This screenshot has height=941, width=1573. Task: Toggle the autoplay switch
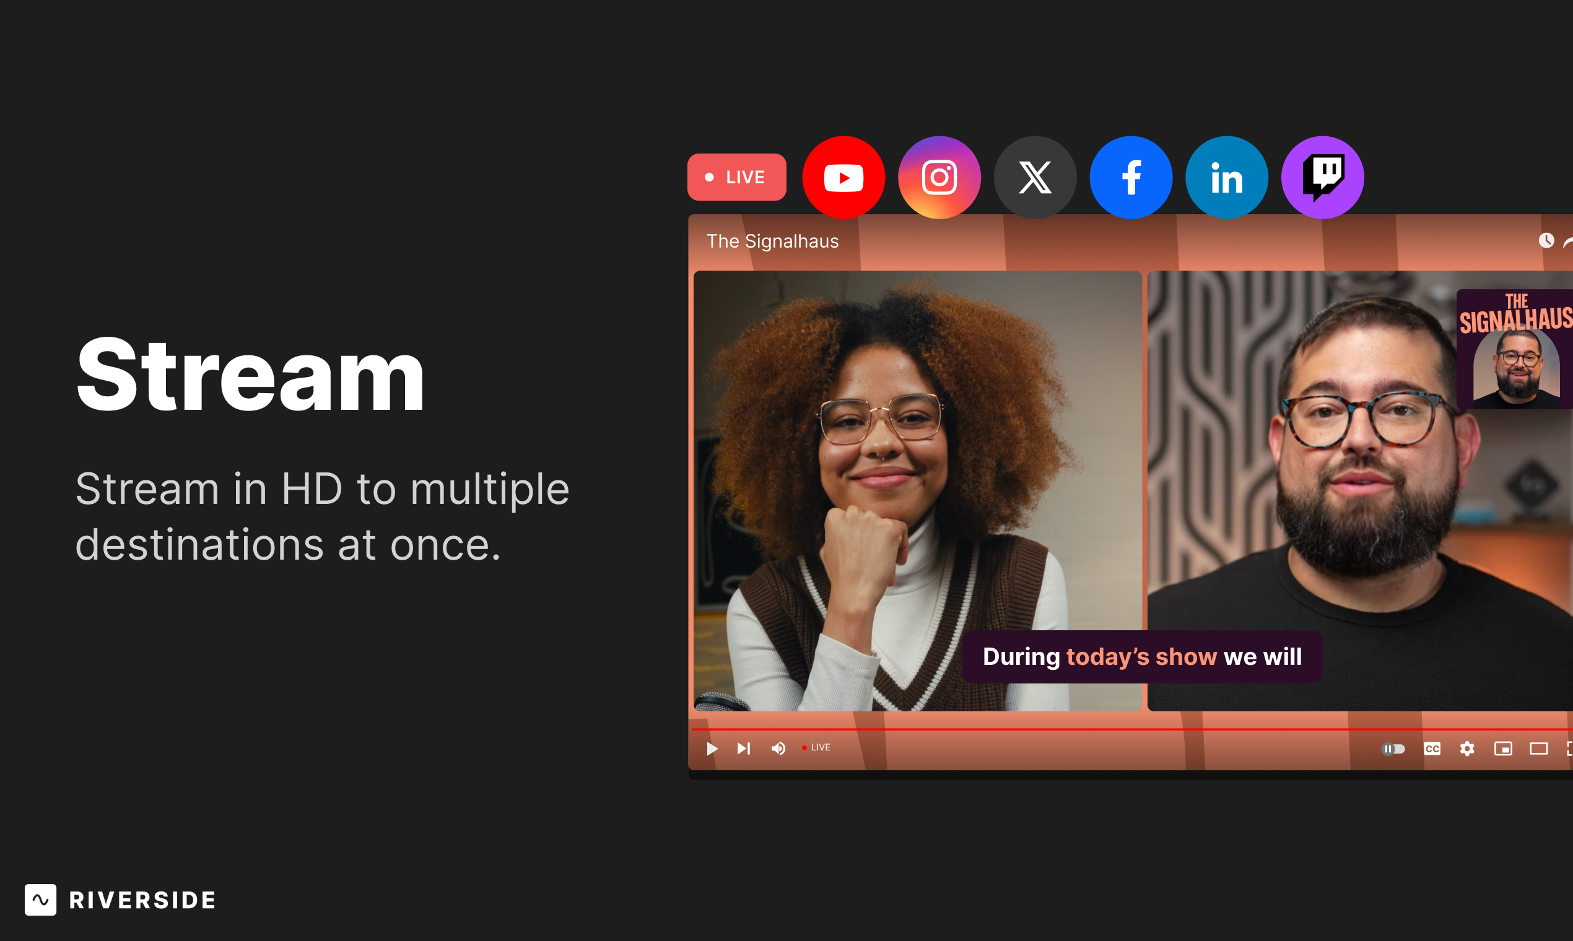tap(1393, 749)
